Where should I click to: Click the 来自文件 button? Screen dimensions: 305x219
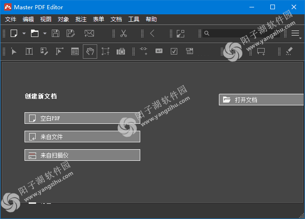[82, 137]
